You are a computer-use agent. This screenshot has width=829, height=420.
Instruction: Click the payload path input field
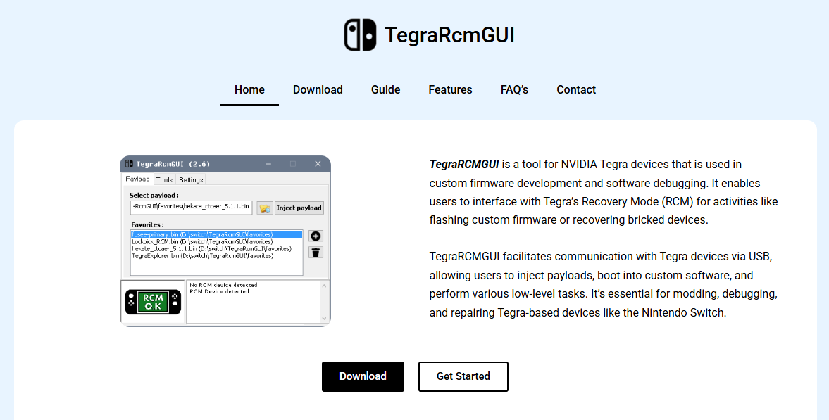coord(190,208)
